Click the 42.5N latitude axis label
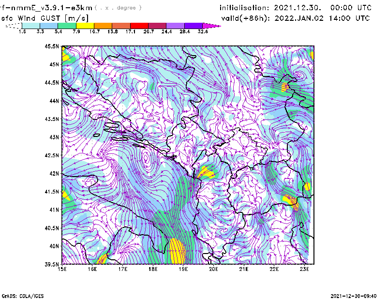This screenshot has width=387, height=299. tap(52, 155)
